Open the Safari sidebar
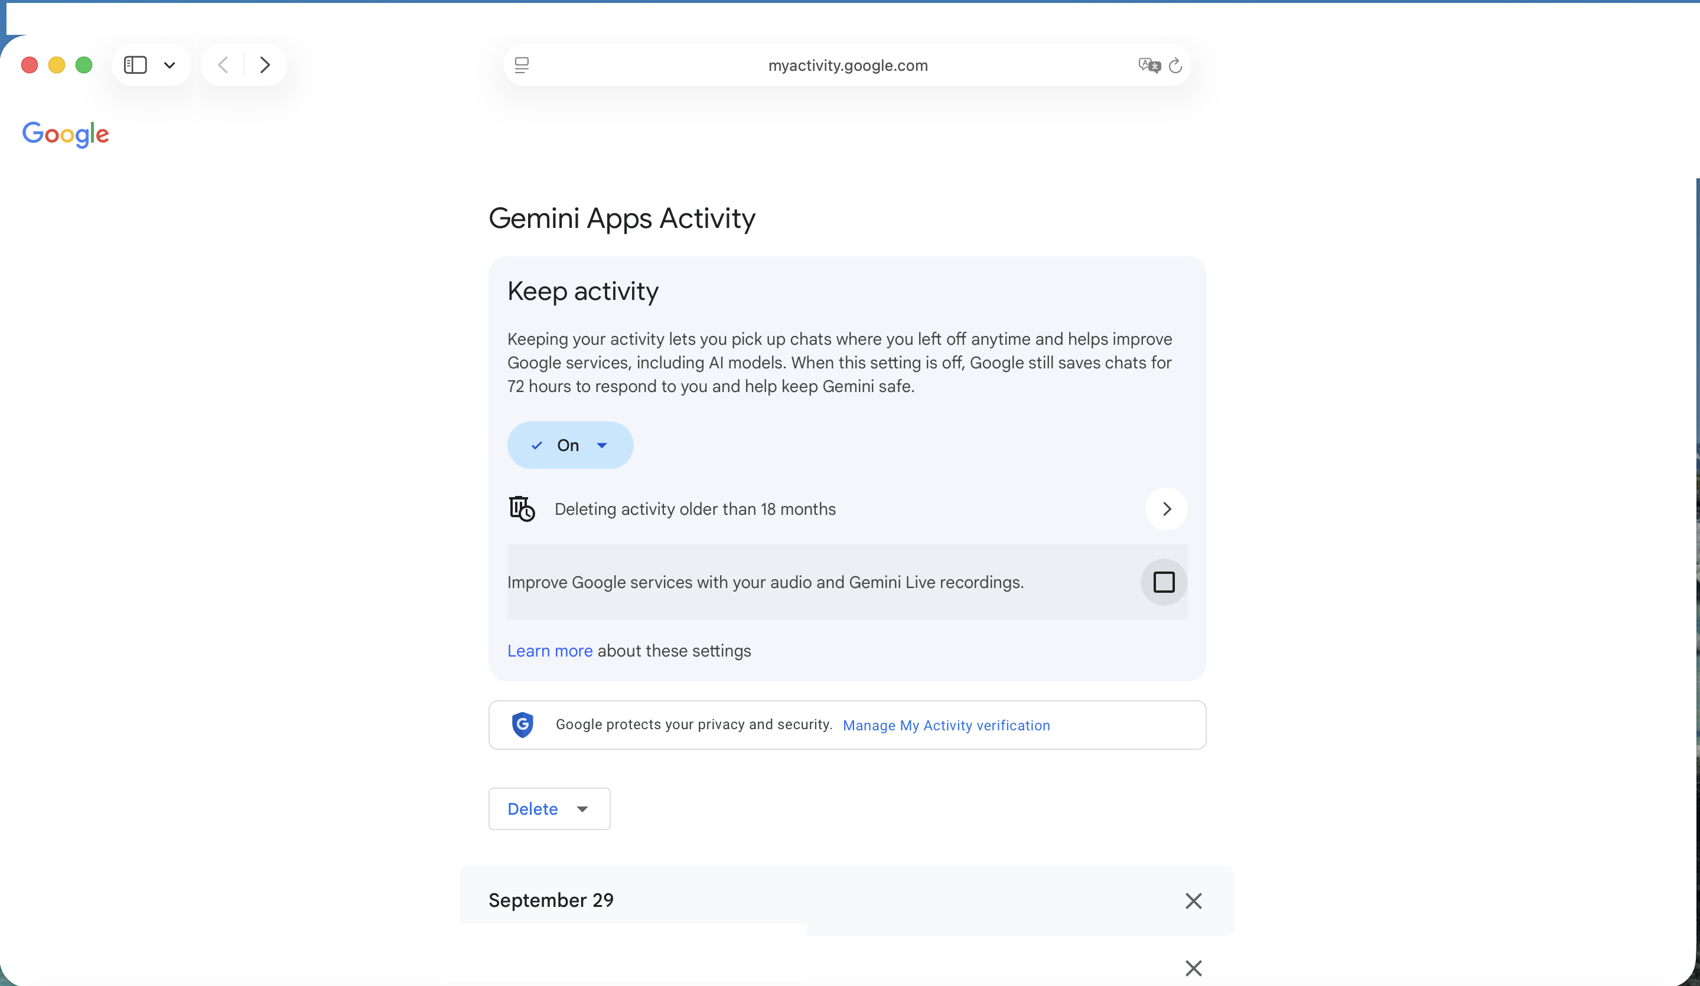Image resolution: width=1700 pixels, height=986 pixels. point(136,65)
